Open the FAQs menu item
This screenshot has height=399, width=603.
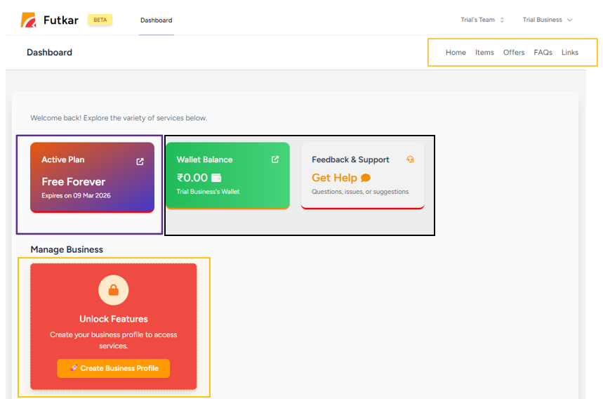tap(543, 52)
